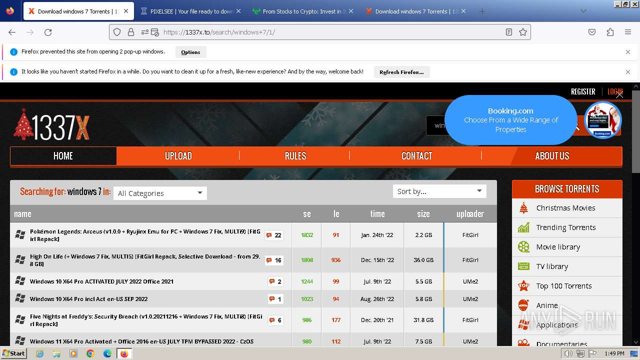Show all tabs with the chevron button
This screenshot has height=360, width=640.
click(583, 11)
